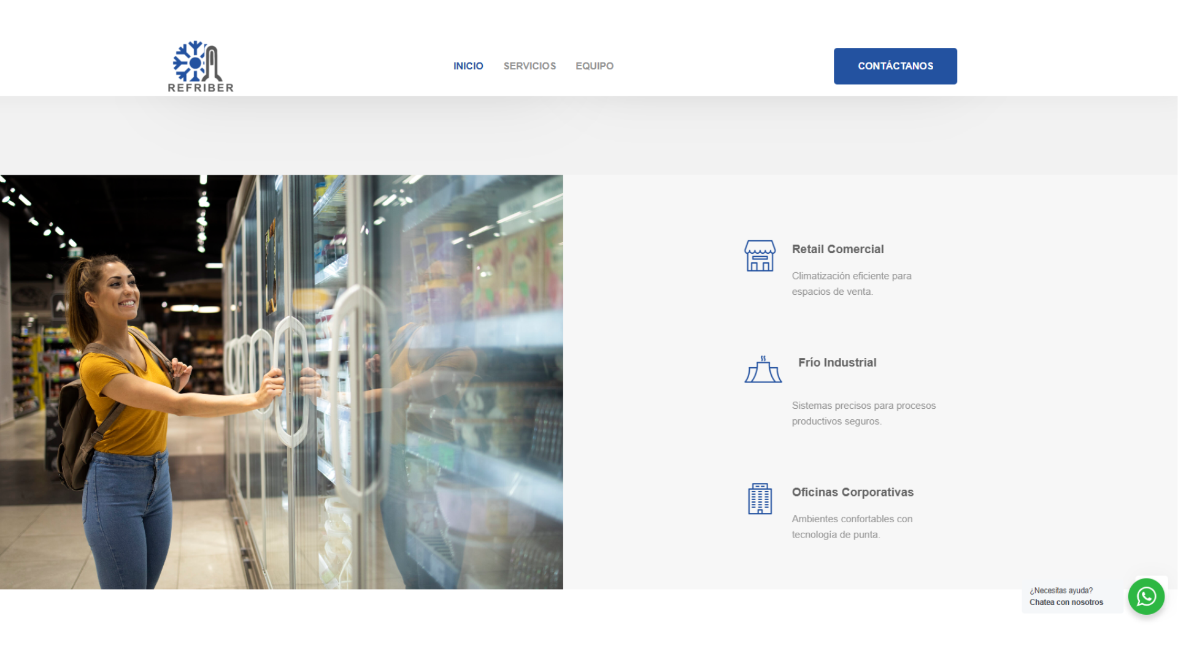This screenshot has height=662, width=1178.
Task: Go to the INICIO menu item
Action: click(x=468, y=66)
